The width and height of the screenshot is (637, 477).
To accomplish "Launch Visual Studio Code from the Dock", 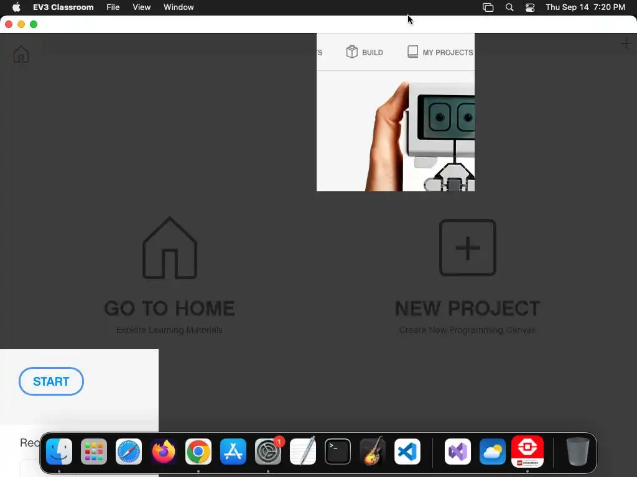I will pos(407,452).
